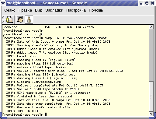Viewport: 156px width, 119px height.
Task: Click the vertical scrollbar thumb
Action: coord(151,96)
